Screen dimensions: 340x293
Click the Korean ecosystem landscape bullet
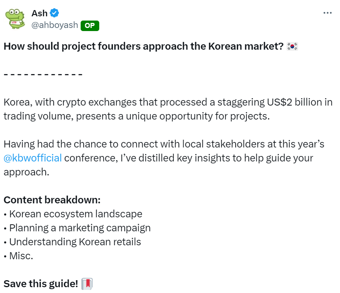tap(75, 214)
